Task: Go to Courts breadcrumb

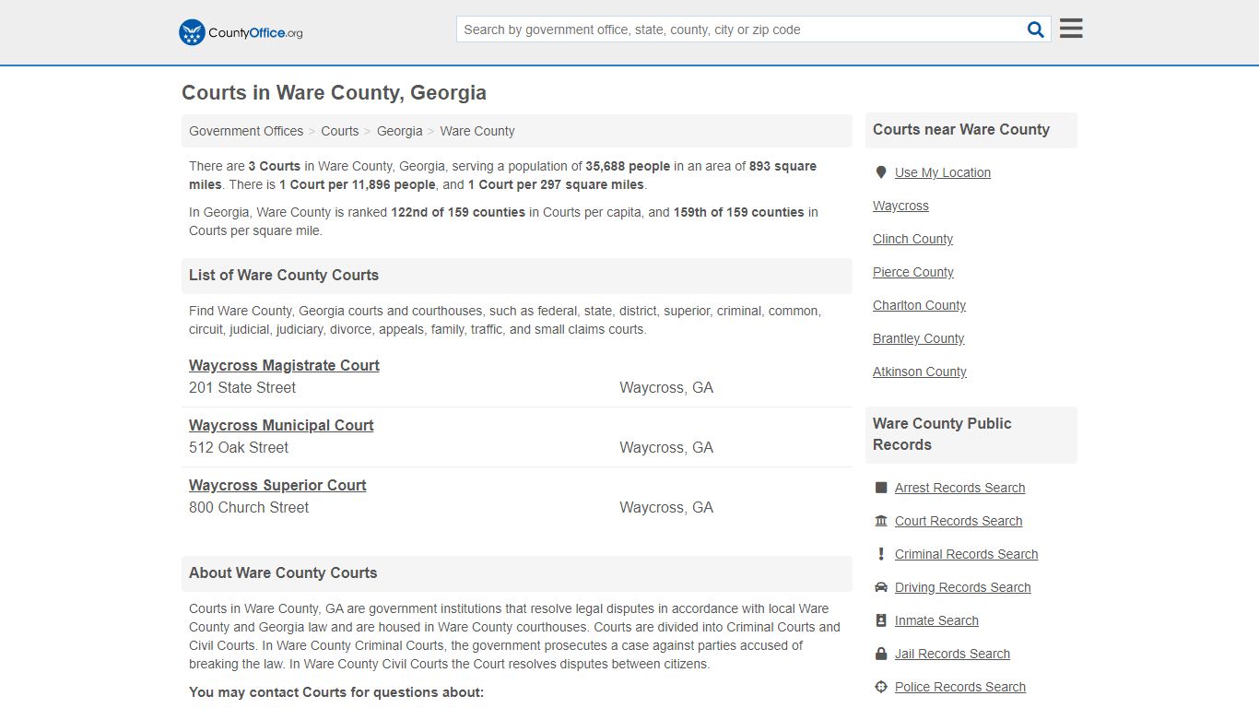Action: (x=340, y=131)
